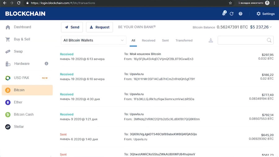Click the Bitcoin Cash coin icon
Viewport: 279px width, 157px height.
pos(8,114)
